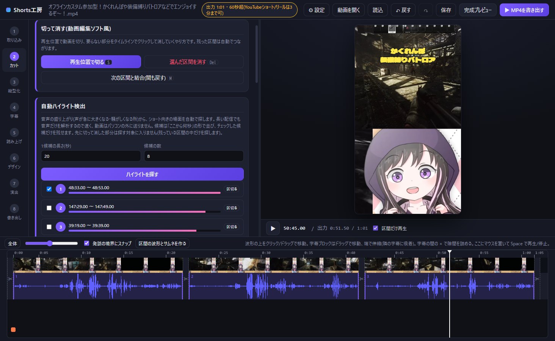Click 読込 button
Image resolution: width=555 pixels, height=341 pixels.
click(x=378, y=10)
